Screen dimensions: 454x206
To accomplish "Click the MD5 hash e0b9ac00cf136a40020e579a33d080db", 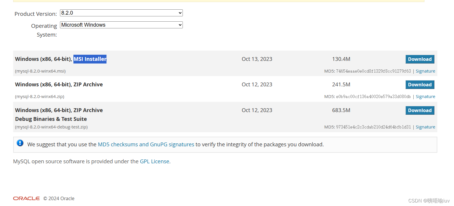I will point(374,97).
